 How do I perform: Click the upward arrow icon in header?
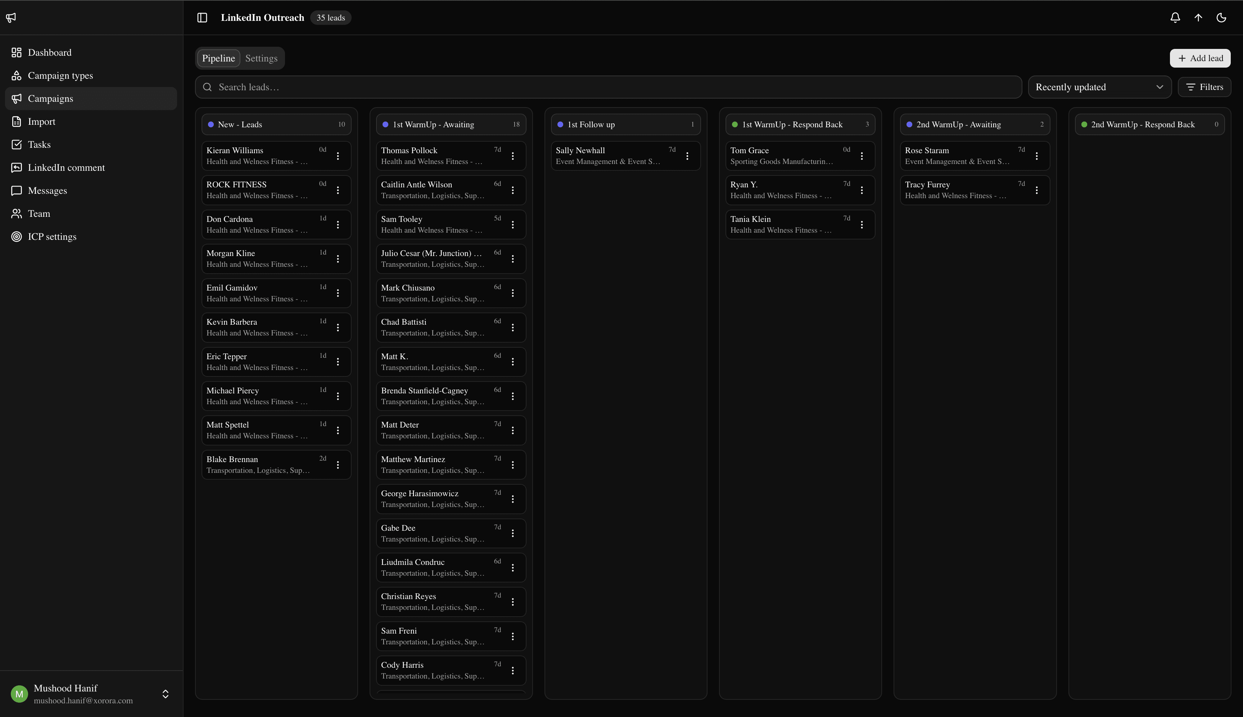tap(1198, 18)
